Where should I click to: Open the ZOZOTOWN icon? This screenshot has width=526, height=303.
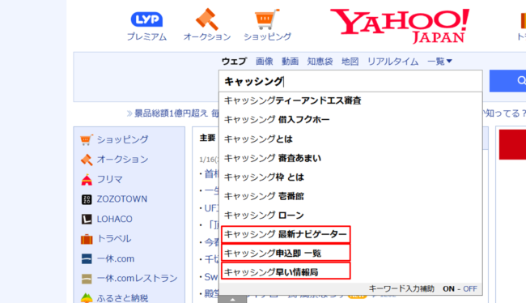pyautogui.click(x=87, y=199)
